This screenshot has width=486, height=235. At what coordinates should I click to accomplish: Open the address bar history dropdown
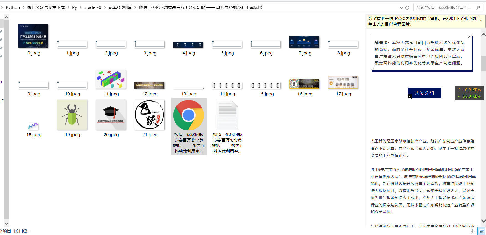[401, 7]
